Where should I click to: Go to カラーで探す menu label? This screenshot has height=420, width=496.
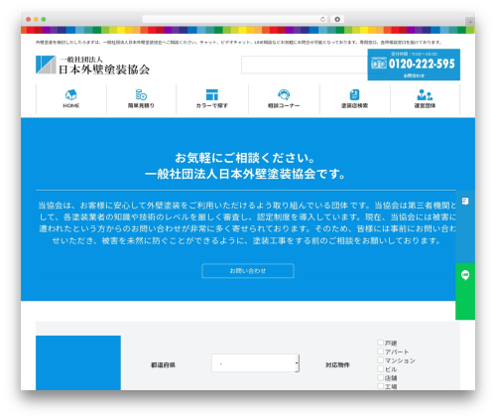pyautogui.click(x=212, y=105)
